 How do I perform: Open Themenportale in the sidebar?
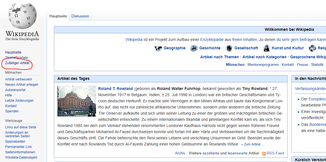17,57
